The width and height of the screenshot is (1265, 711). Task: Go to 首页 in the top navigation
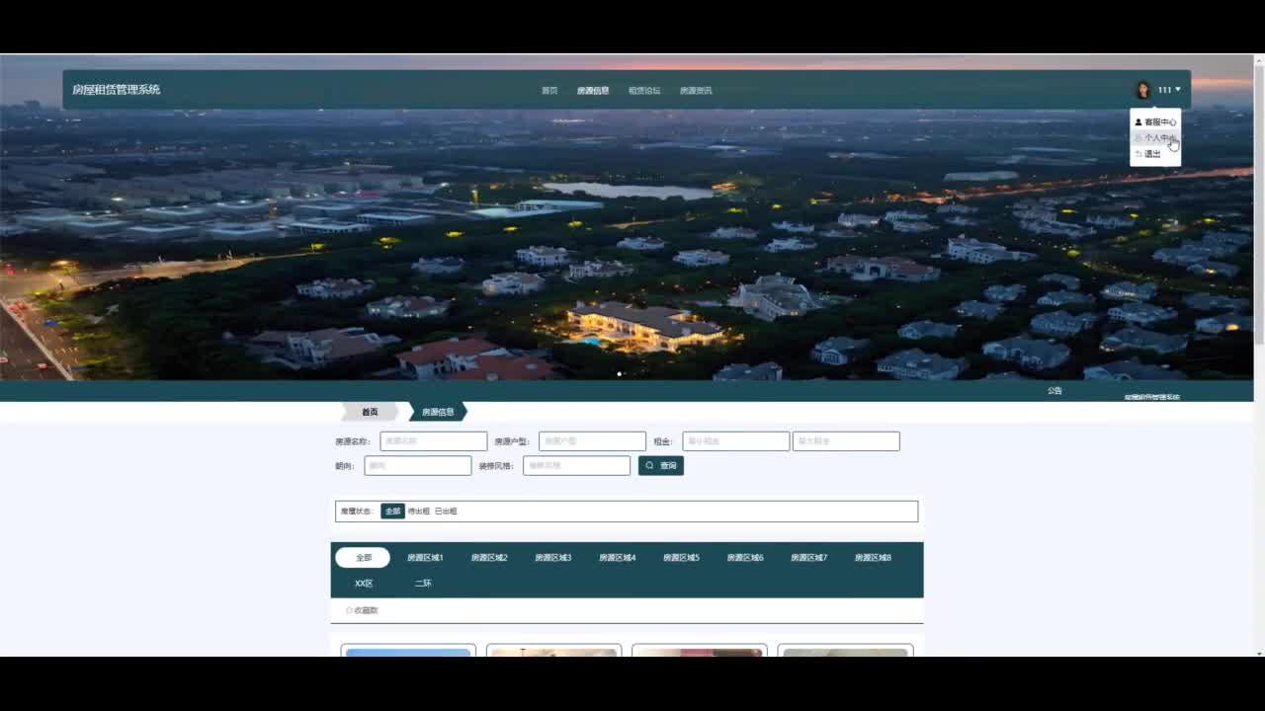[x=549, y=91]
